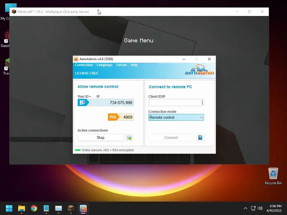Screen dimensions: 287x215
Task: Show hidden tray icons chevron
Action: [x=246, y=208]
